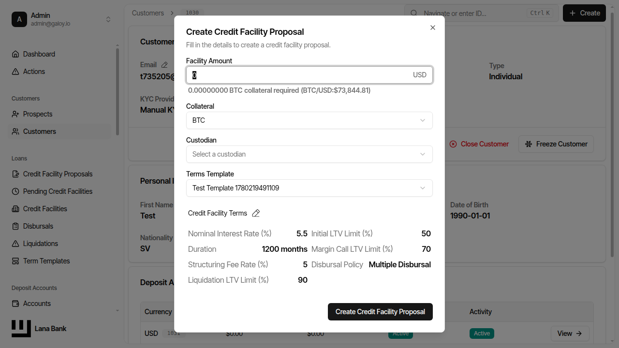Image resolution: width=619 pixels, height=348 pixels.
Task: Open the Select a custodian dropdown
Action: 309,154
